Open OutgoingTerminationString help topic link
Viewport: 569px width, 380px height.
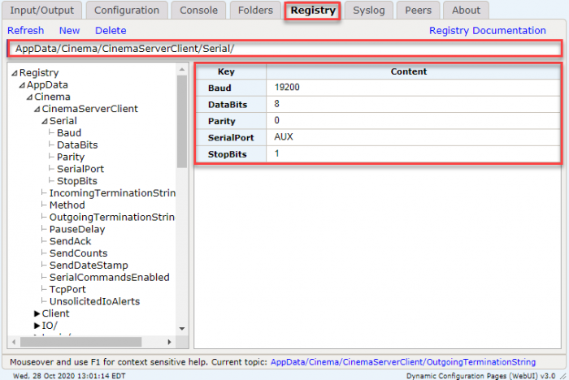(x=403, y=362)
